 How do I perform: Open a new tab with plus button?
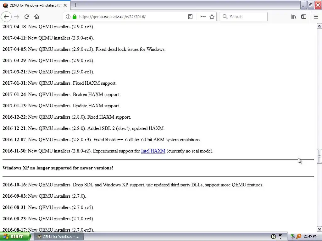click(x=76, y=5)
